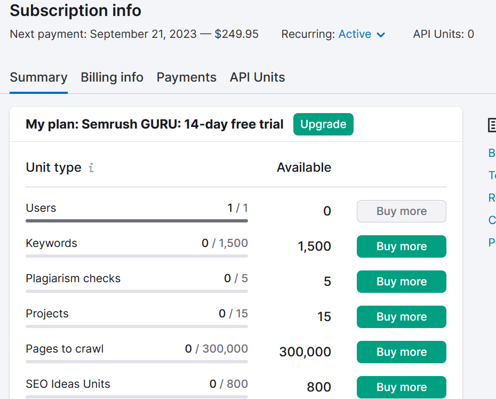
Task: Click the Users usage progress bar
Action: click(137, 221)
